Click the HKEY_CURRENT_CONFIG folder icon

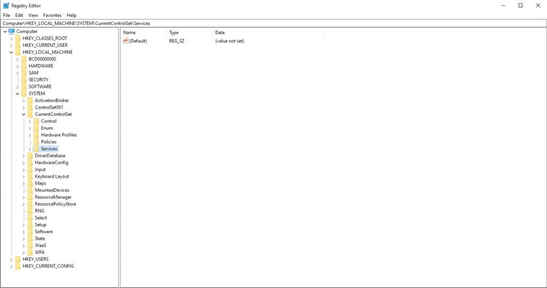(x=18, y=266)
